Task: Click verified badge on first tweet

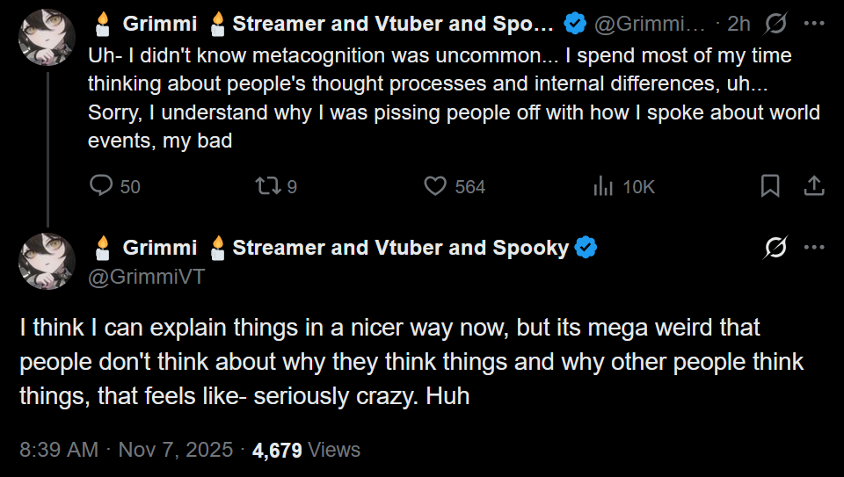Action: tap(575, 23)
